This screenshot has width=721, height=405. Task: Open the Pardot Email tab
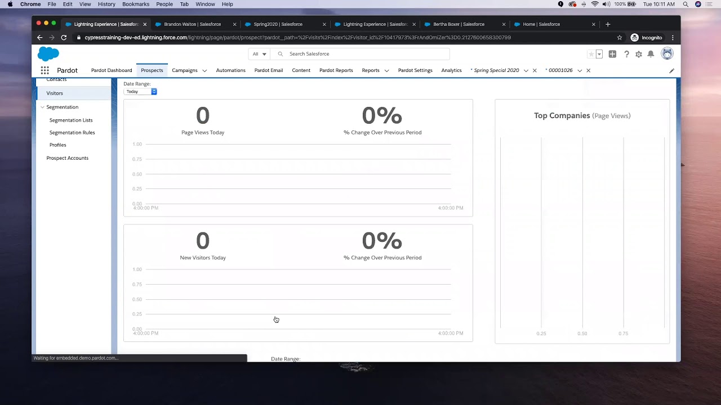269,70
